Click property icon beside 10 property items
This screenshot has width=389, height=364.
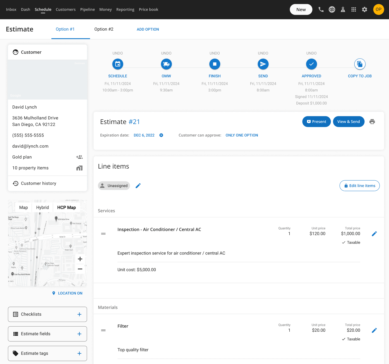(x=79, y=168)
